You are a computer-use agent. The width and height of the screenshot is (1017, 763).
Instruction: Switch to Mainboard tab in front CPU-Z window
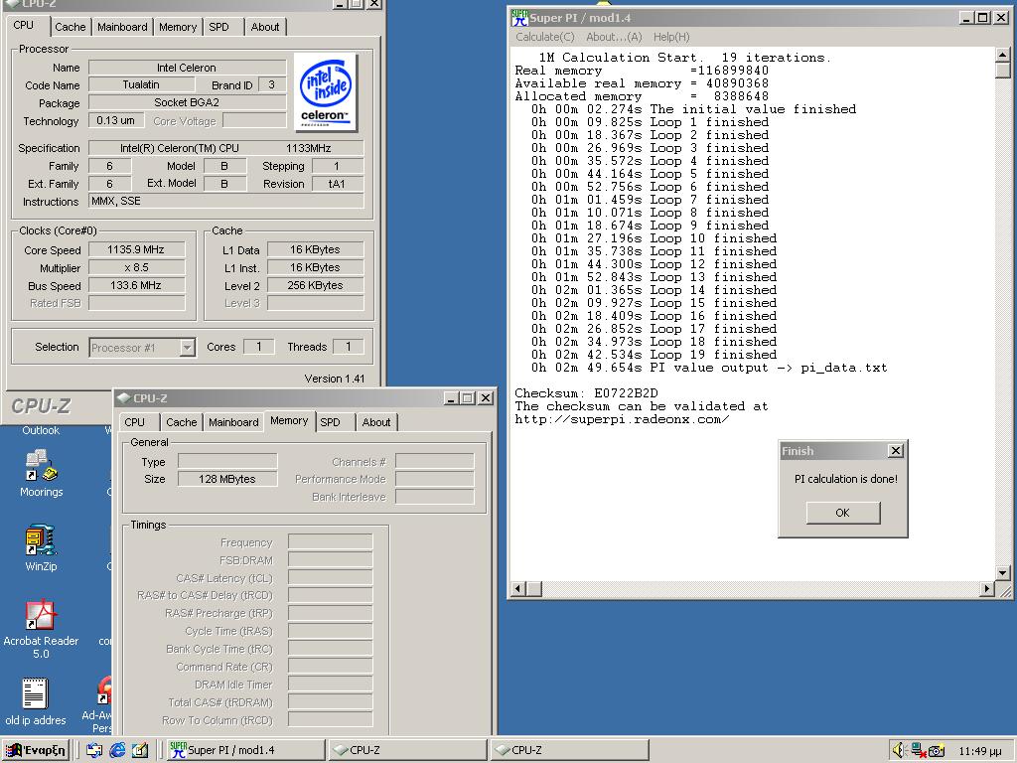[x=233, y=421]
